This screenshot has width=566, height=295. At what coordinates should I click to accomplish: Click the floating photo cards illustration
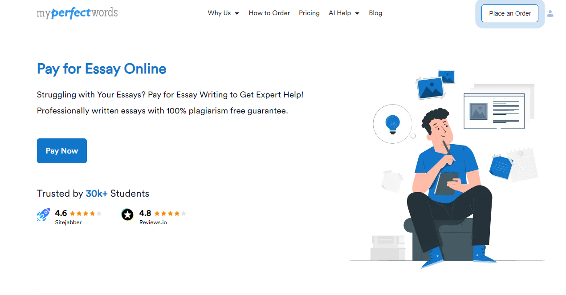coord(435,85)
